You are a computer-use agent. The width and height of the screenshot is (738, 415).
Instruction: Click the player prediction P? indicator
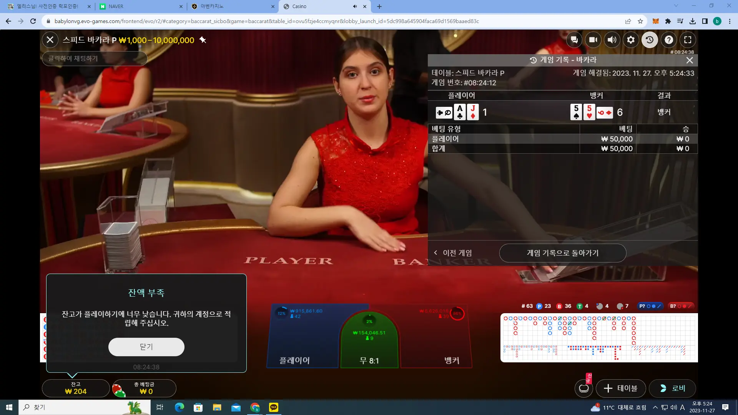coord(650,306)
